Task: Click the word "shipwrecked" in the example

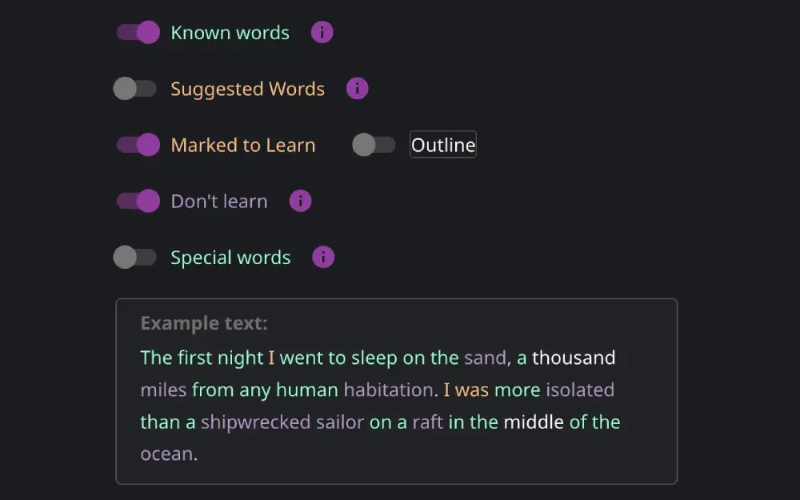Action: click(x=255, y=422)
